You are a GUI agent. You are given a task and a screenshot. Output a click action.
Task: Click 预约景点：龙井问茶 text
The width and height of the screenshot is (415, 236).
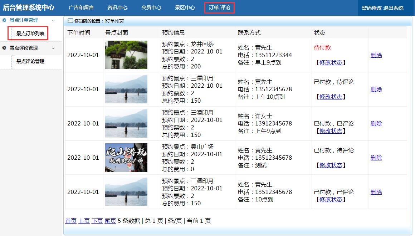click(x=188, y=44)
